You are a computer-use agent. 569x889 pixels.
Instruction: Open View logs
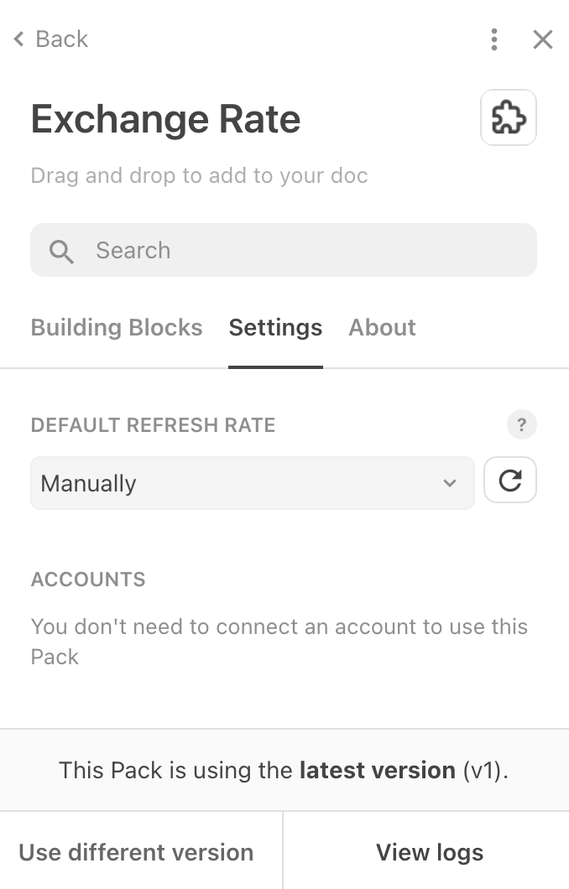pyautogui.click(x=429, y=851)
